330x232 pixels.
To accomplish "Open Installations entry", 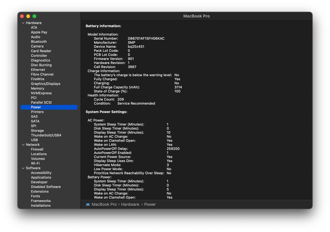I will coord(41,206).
